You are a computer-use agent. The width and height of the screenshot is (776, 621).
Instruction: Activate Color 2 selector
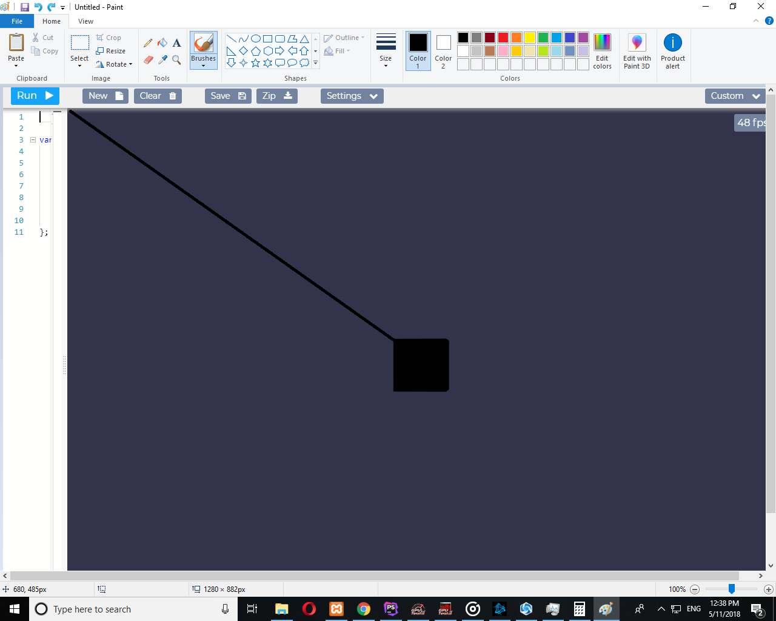(443, 51)
